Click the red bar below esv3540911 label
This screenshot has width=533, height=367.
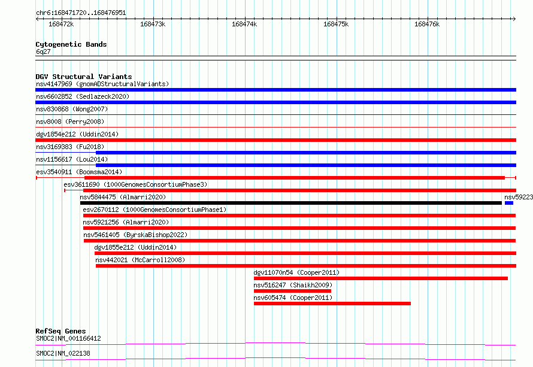[295, 178]
